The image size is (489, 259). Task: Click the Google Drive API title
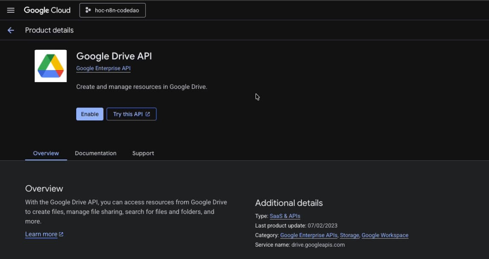114,56
